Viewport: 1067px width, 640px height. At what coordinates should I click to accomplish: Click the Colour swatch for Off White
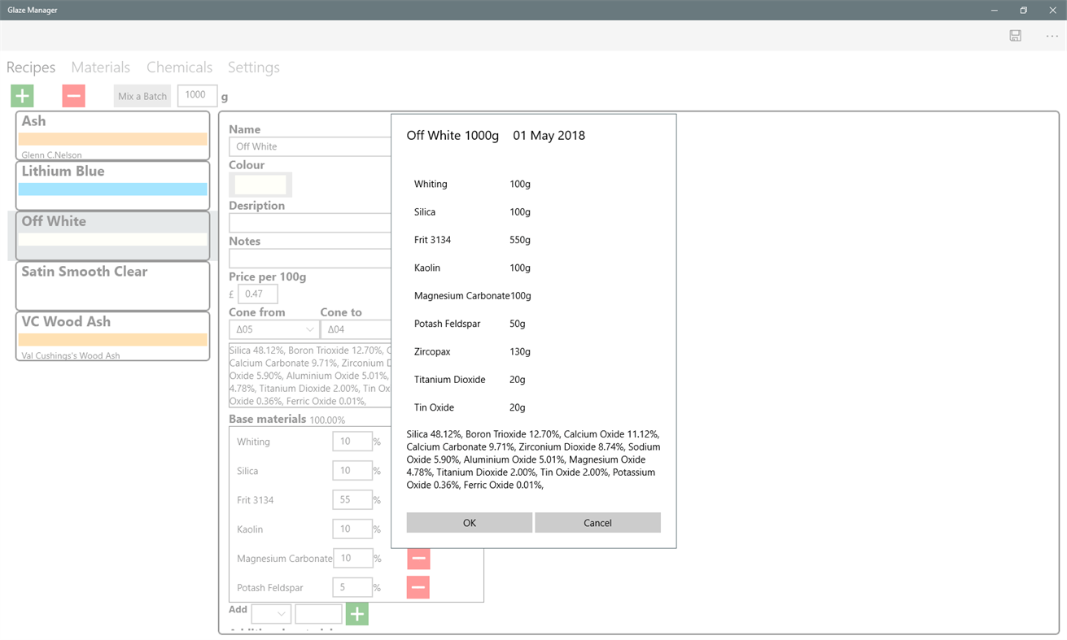260,184
